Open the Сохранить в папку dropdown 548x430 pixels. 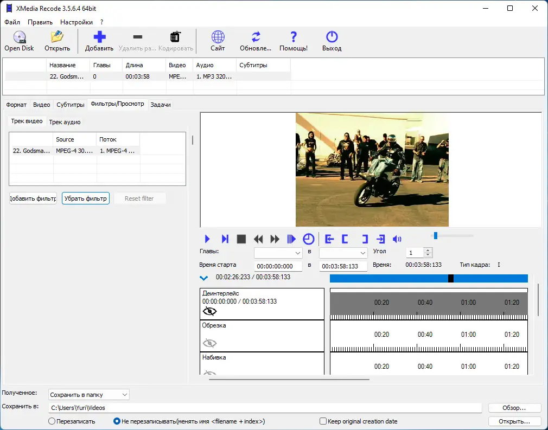(x=89, y=395)
